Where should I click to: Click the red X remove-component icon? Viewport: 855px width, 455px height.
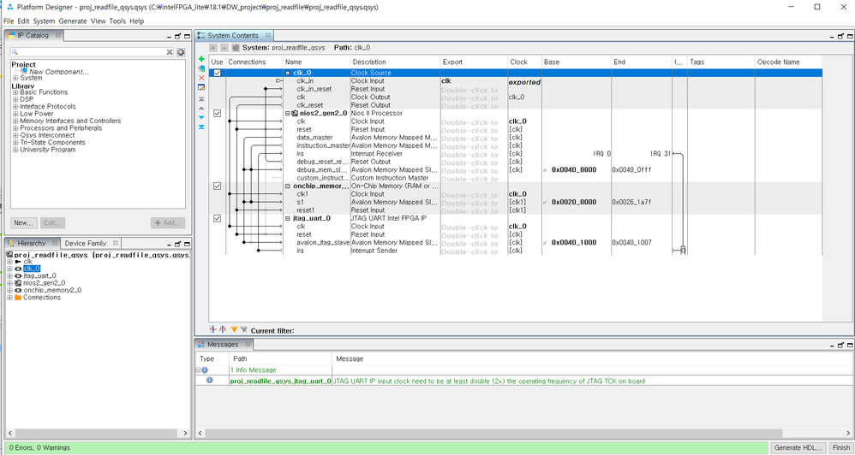pyautogui.click(x=201, y=78)
